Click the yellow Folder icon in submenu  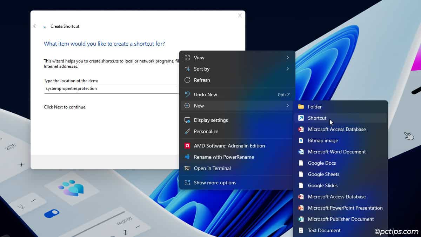pyautogui.click(x=301, y=107)
